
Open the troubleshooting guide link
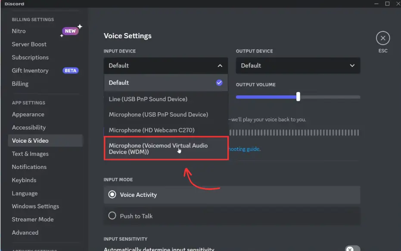(244, 149)
